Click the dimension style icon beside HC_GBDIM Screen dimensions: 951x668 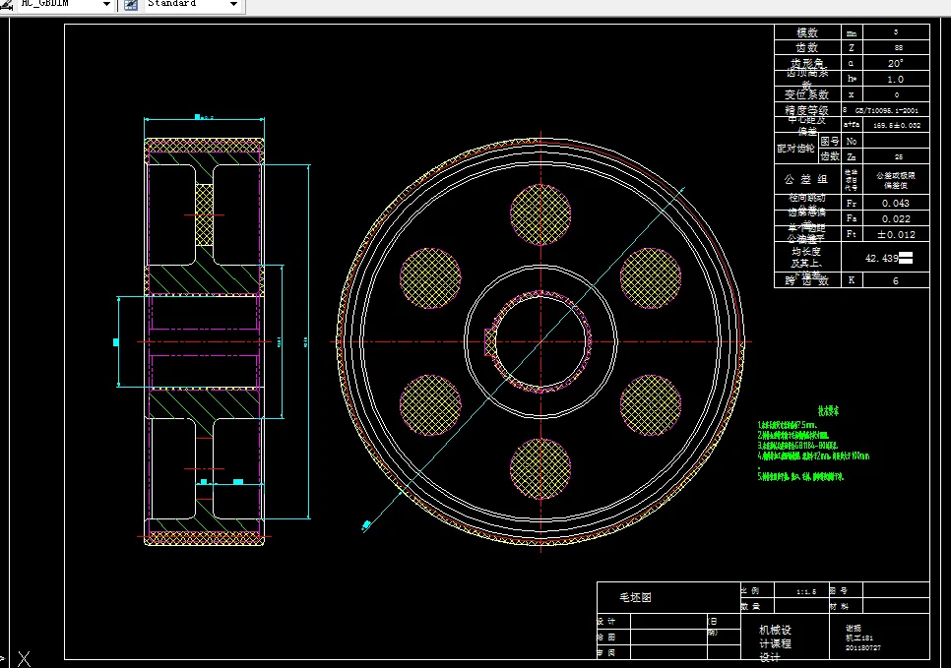[6, 5]
